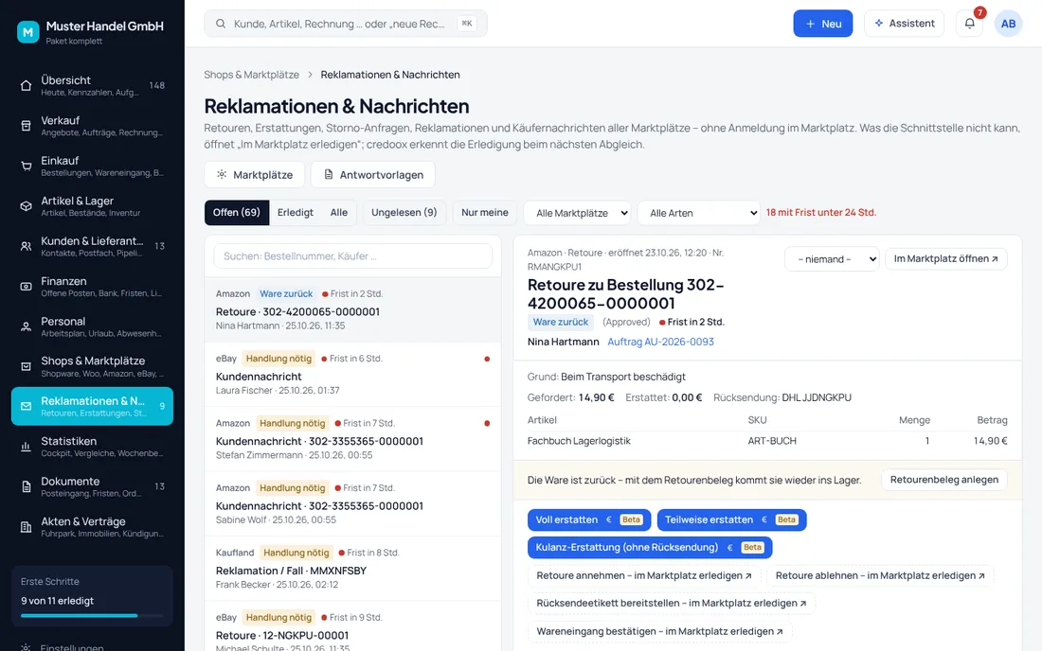Image resolution: width=1042 pixels, height=651 pixels.
Task: Open the Alle Arten dropdown
Action: point(698,213)
